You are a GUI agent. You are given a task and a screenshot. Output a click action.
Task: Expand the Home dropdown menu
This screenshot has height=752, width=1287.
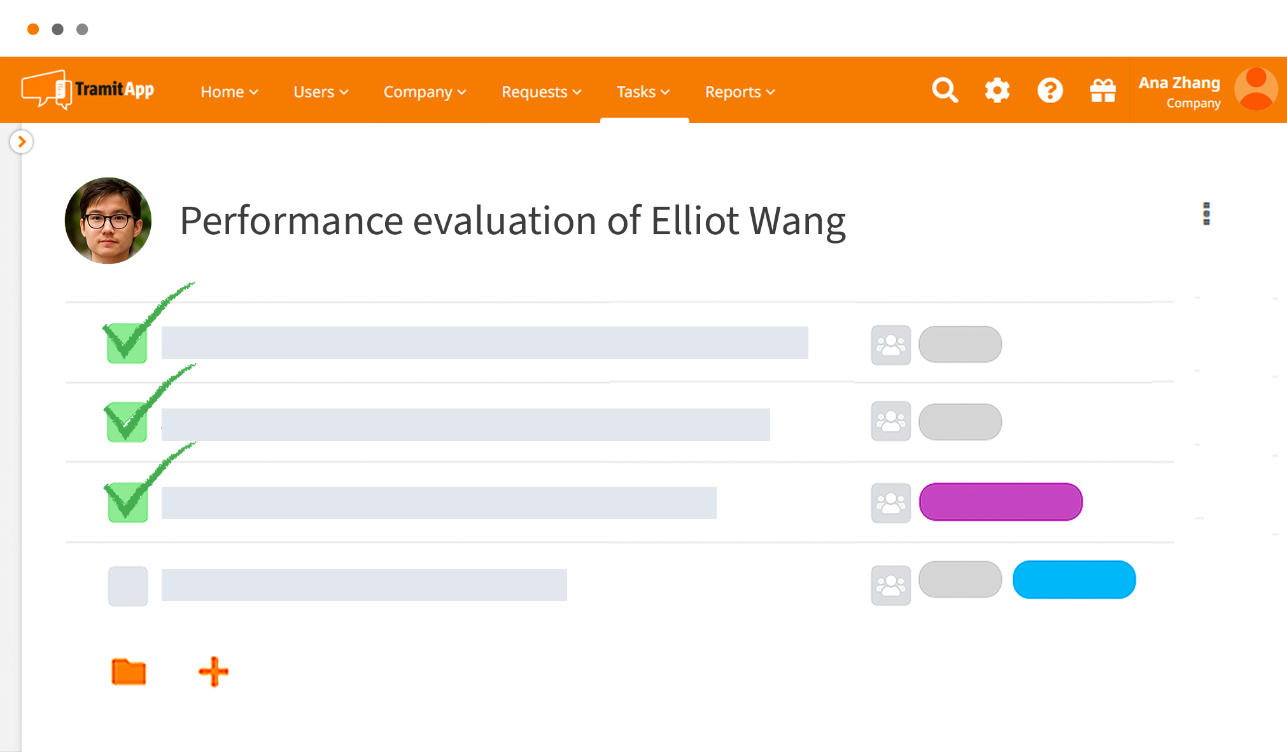(229, 92)
